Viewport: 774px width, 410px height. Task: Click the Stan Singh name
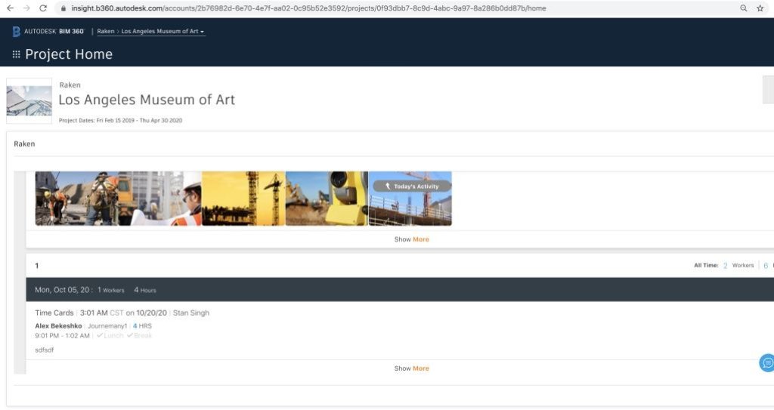pos(191,313)
